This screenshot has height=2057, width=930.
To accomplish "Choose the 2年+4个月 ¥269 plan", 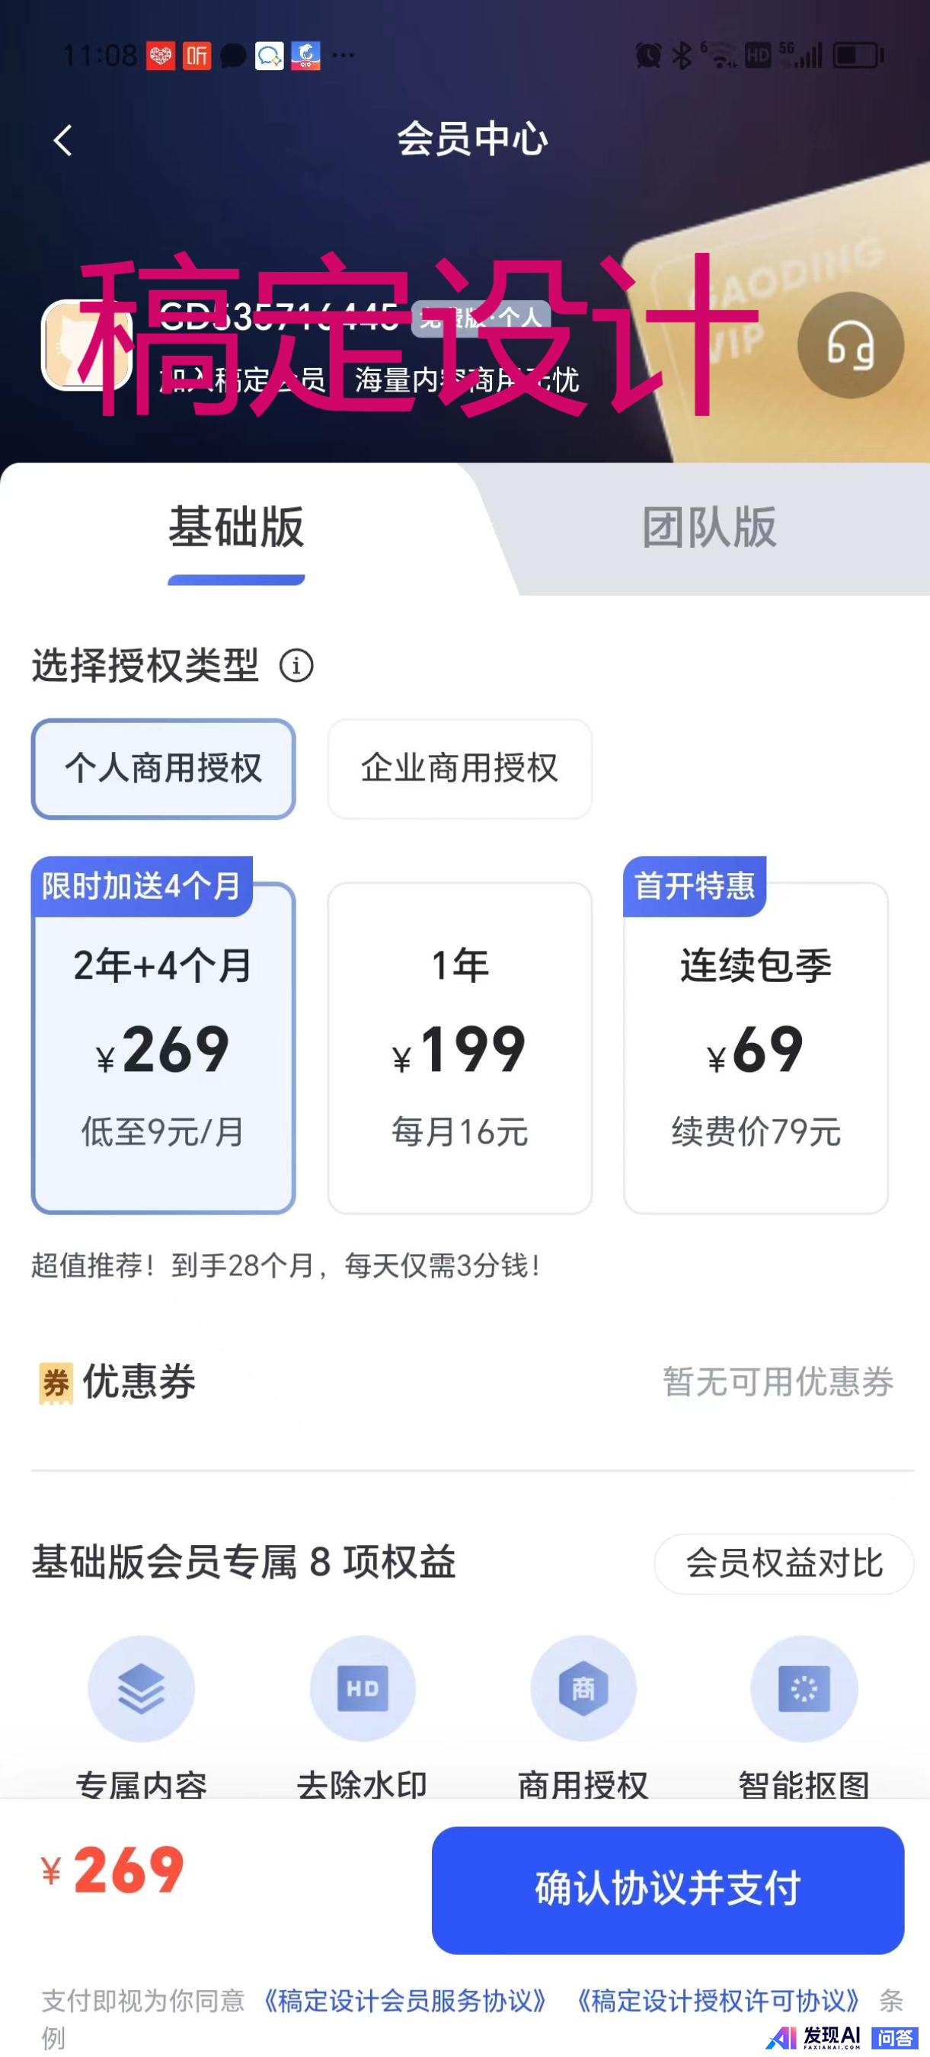I will pos(164,1048).
